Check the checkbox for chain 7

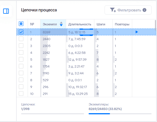click(21, 73)
